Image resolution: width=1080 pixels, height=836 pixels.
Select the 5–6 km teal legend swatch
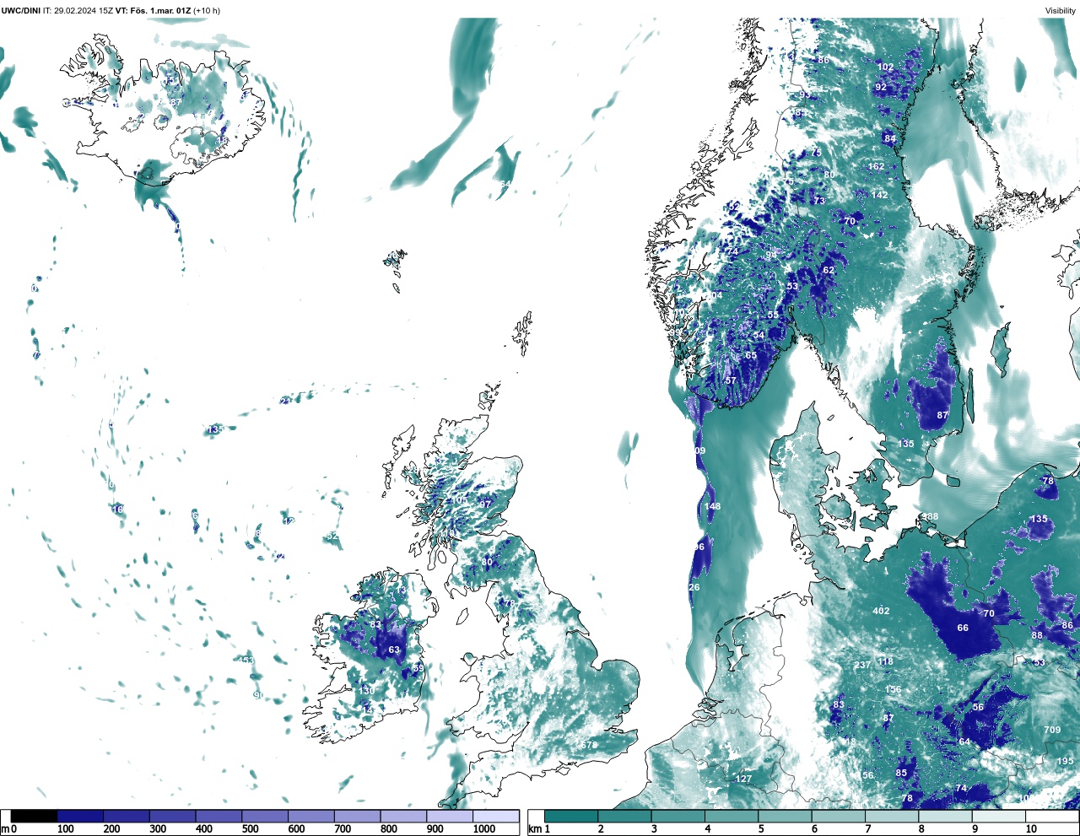click(785, 816)
